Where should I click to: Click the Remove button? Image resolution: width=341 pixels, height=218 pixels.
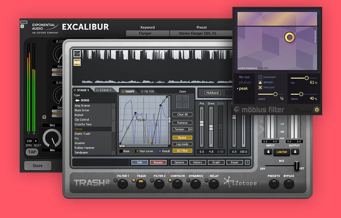point(182,123)
